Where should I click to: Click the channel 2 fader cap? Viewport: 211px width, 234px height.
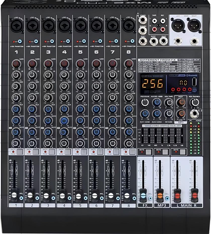[x=30, y=195]
